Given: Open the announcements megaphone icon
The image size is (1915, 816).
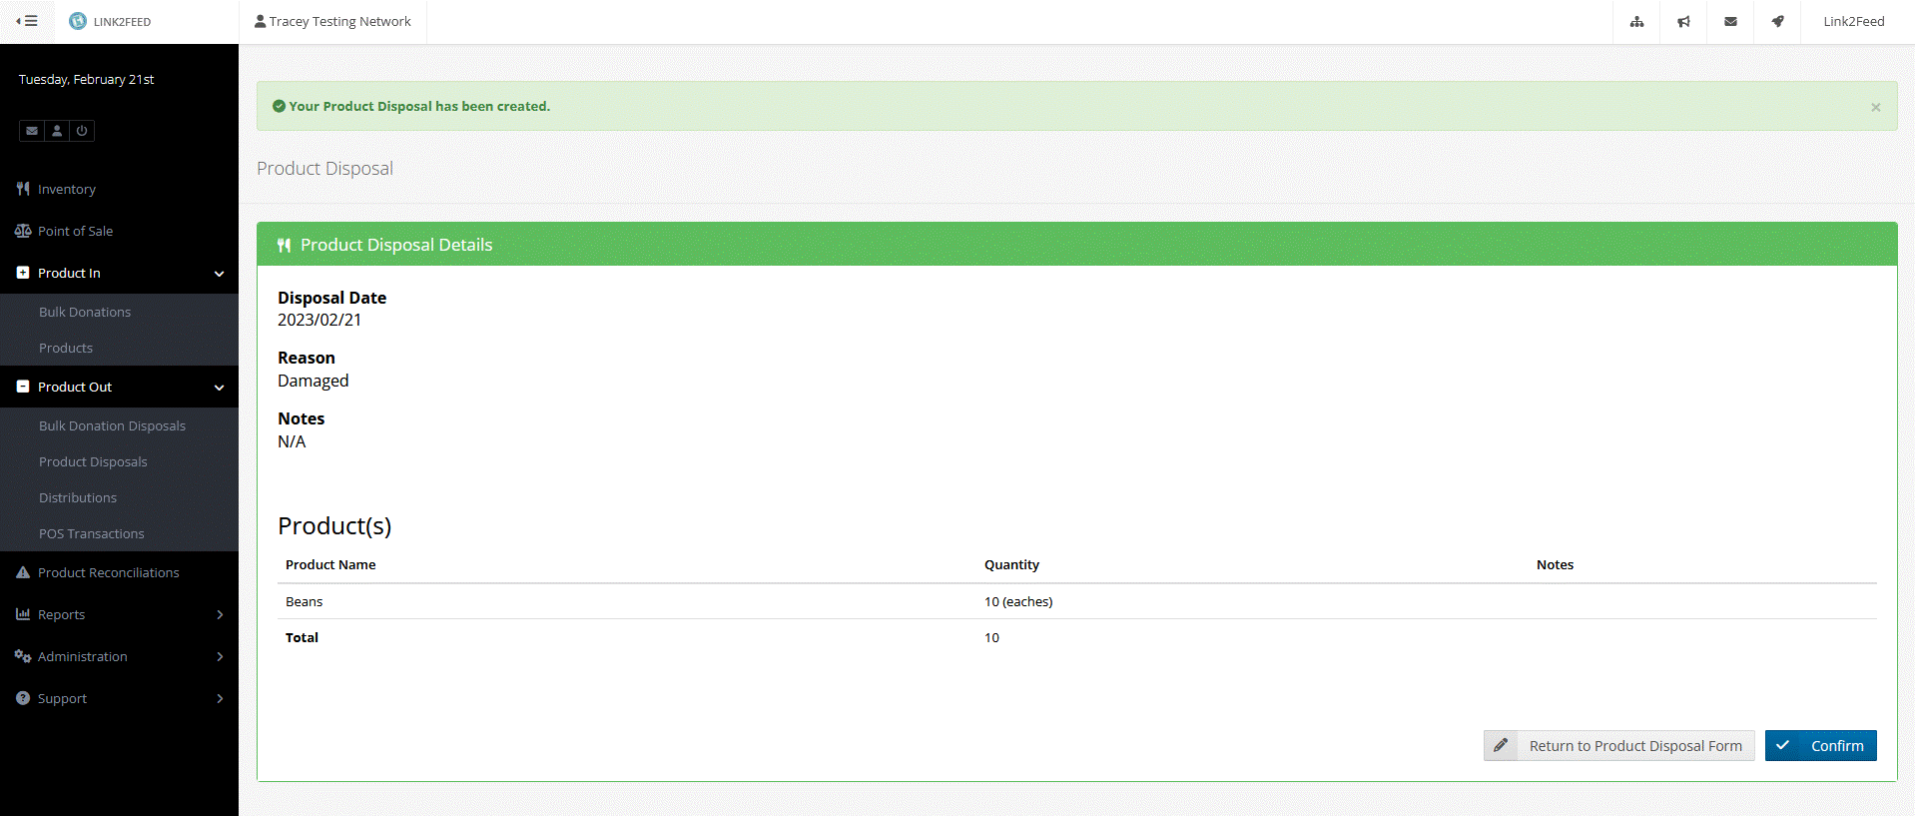Looking at the screenshot, I should click(x=1683, y=22).
